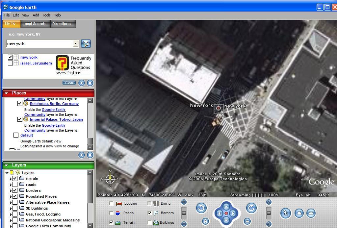337x228 pixels.
Task: Add a placemark with the pushpin button
Action: click(286, 213)
